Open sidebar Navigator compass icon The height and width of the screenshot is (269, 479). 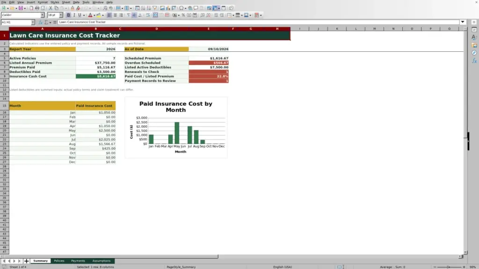(x=474, y=53)
